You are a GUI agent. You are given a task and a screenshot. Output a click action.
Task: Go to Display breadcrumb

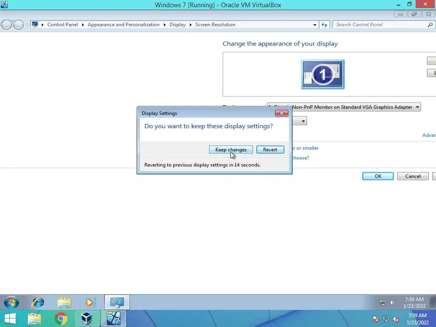[x=178, y=24]
